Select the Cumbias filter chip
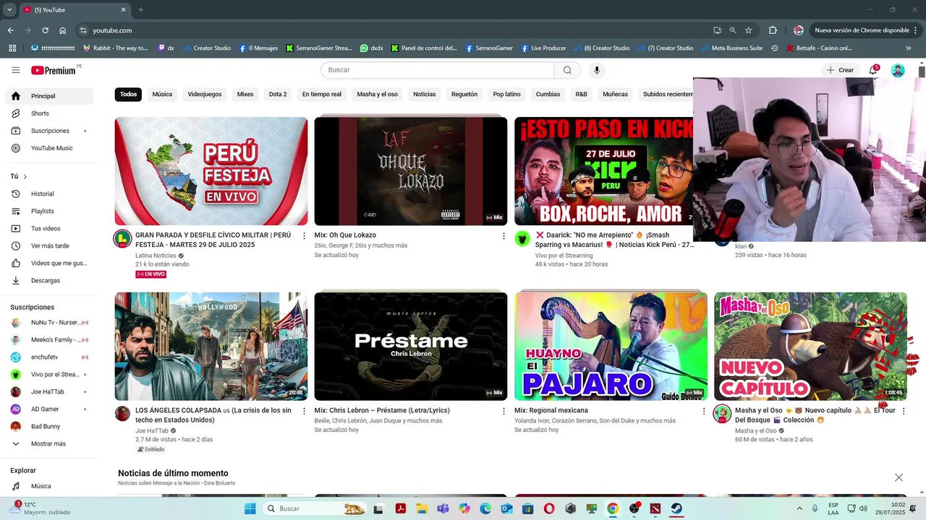Viewport: 926px width, 520px height. click(548, 94)
